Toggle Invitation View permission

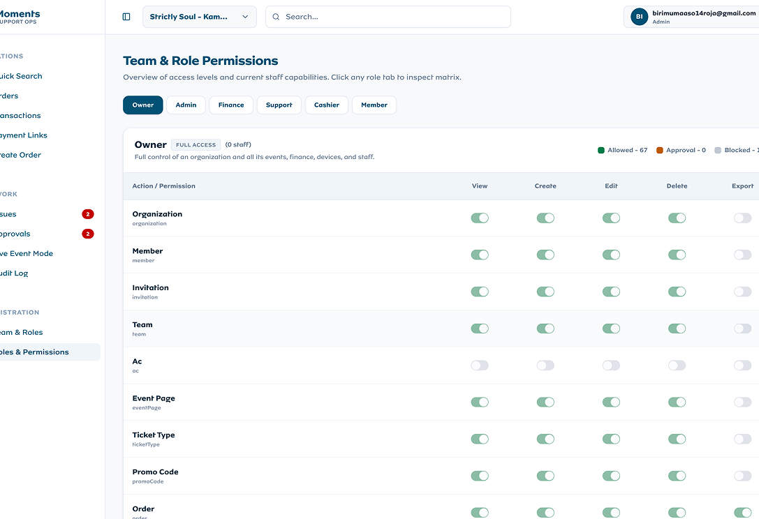click(480, 292)
